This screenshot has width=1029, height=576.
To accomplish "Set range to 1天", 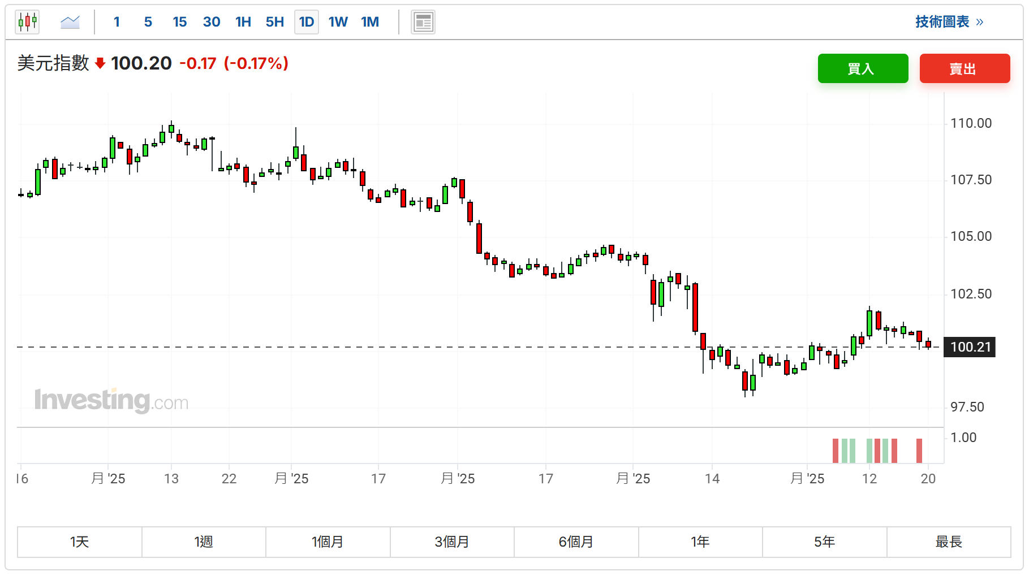I will click(x=80, y=542).
